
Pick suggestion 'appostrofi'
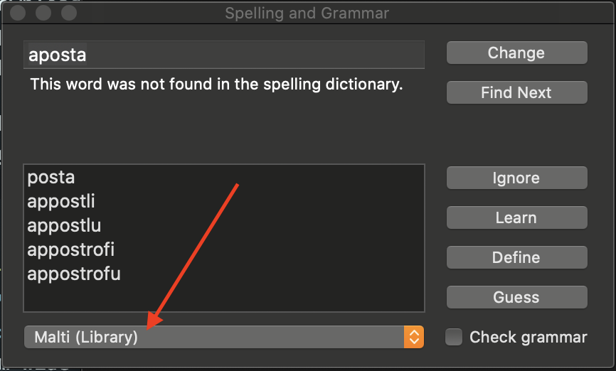(x=70, y=250)
